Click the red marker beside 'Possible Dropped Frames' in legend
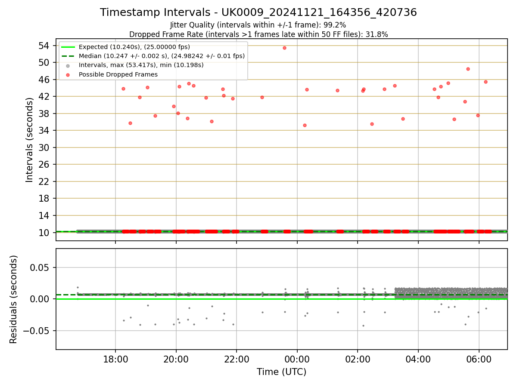 point(68,74)
